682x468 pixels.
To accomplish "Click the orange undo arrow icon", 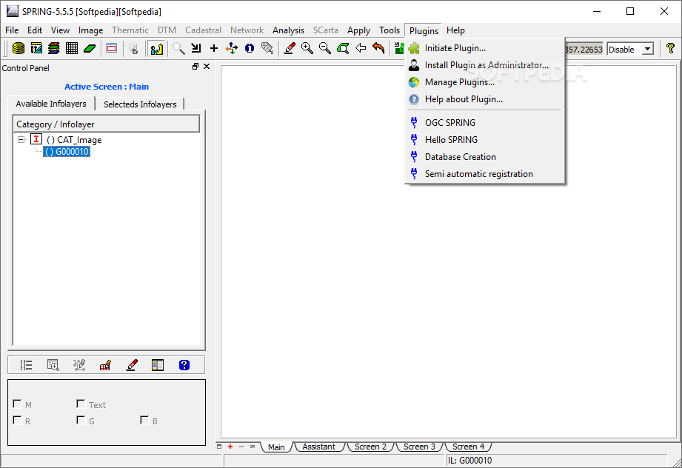I will tap(378, 48).
